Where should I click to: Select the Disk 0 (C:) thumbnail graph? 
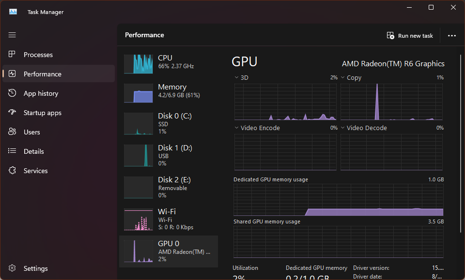[x=139, y=124]
